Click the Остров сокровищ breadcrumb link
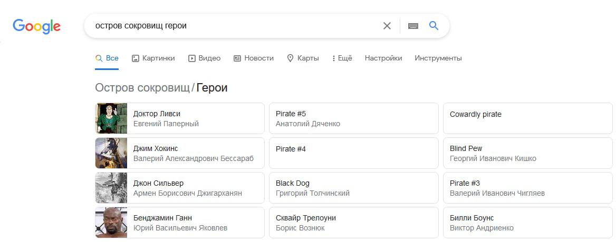 [142, 88]
